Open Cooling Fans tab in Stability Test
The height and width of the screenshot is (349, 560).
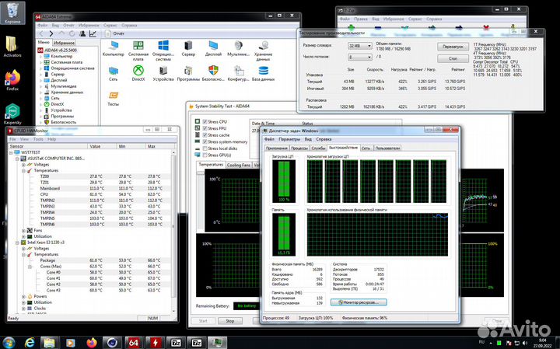[x=238, y=166]
